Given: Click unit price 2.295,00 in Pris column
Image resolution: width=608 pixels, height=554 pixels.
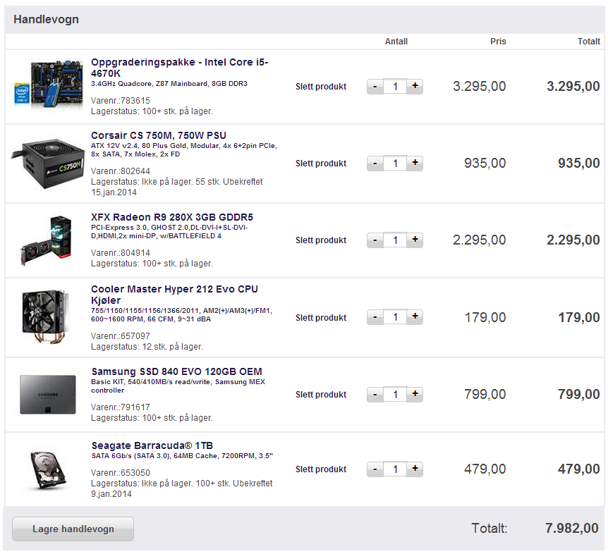Looking at the screenshot, I should pos(479,240).
